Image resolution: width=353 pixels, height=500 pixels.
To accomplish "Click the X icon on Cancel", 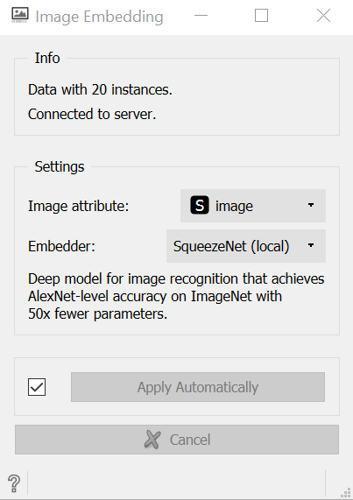I will (152, 440).
